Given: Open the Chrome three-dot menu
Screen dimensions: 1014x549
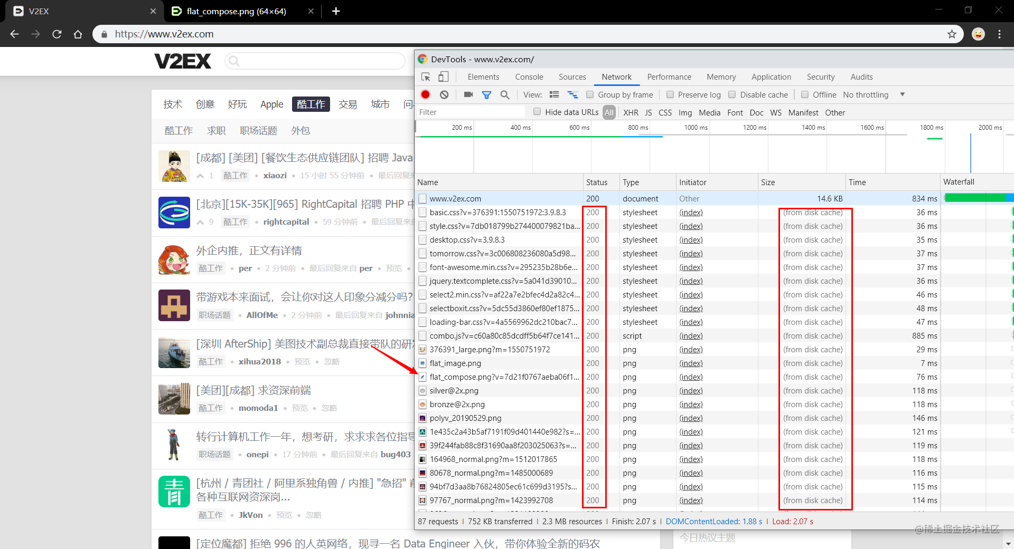Looking at the screenshot, I should (x=999, y=34).
